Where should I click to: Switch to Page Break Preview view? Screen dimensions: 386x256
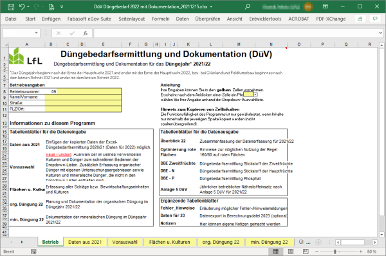coord(306,251)
